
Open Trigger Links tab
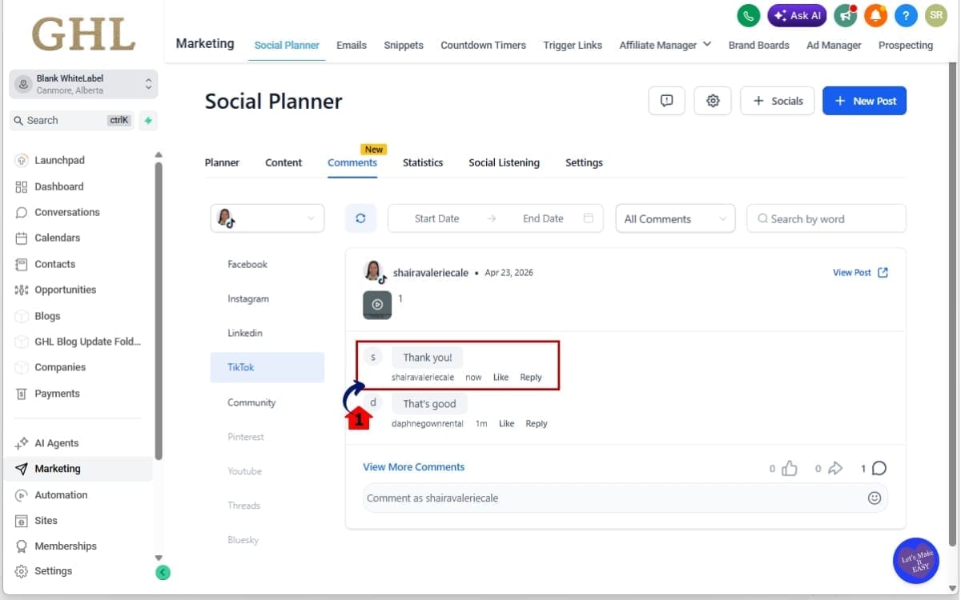(573, 45)
